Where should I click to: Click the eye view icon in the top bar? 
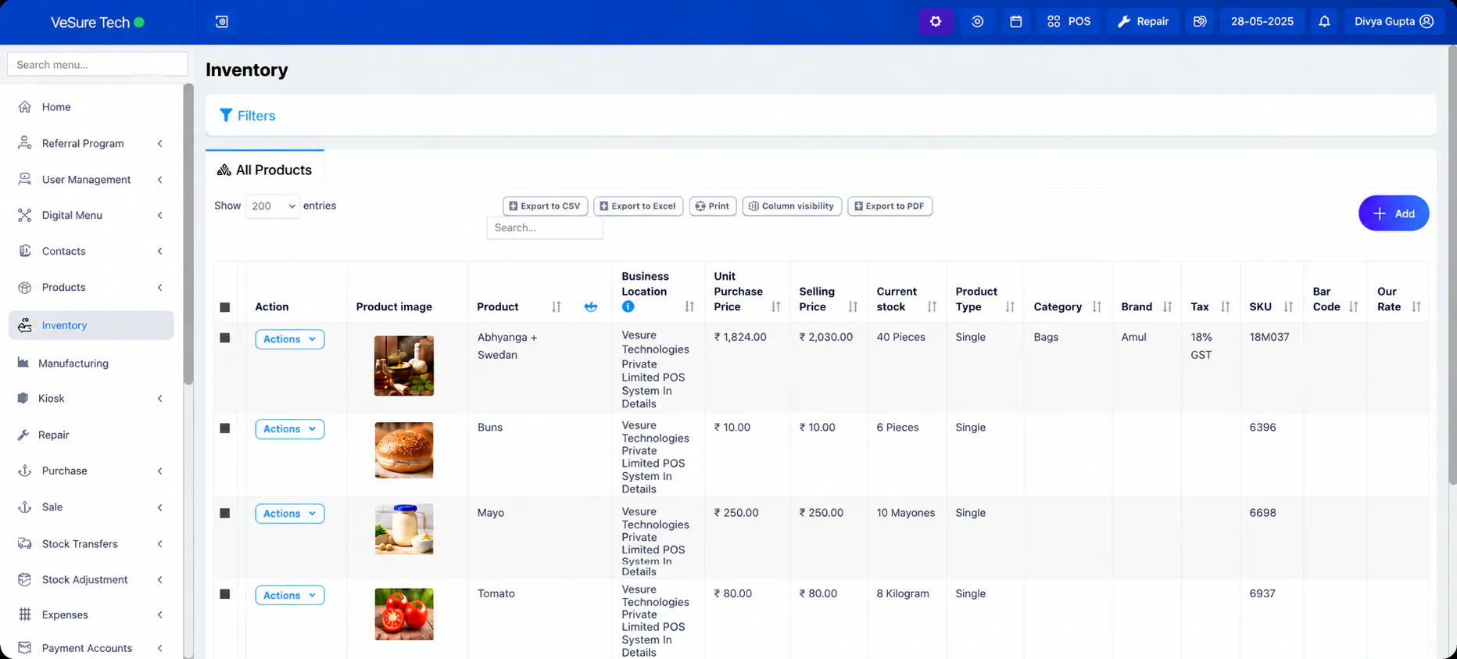pyautogui.click(x=977, y=22)
